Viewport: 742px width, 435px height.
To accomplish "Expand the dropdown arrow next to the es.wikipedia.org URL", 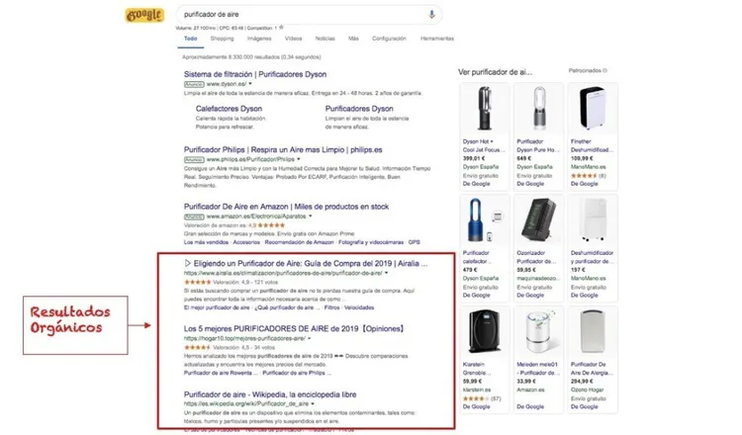I will pyautogui.click(x=313, y=403).
